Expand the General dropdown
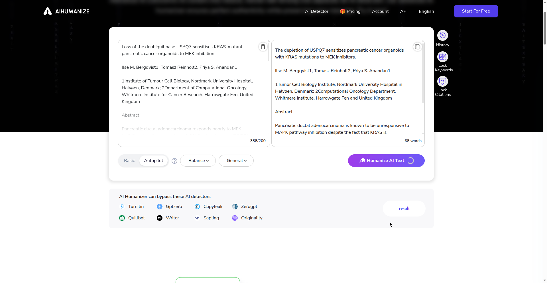This screenshot has height=283, width=547. 236,161
